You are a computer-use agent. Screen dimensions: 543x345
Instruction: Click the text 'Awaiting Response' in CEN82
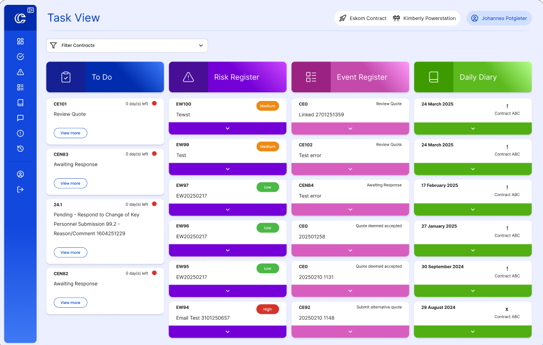click(x=76, y=283)
